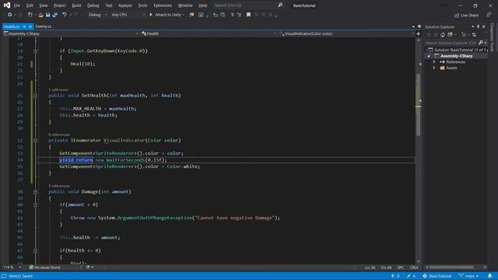Toggle pin on the Health.cs tab
The image size is (498, 280).
(24, 26)
